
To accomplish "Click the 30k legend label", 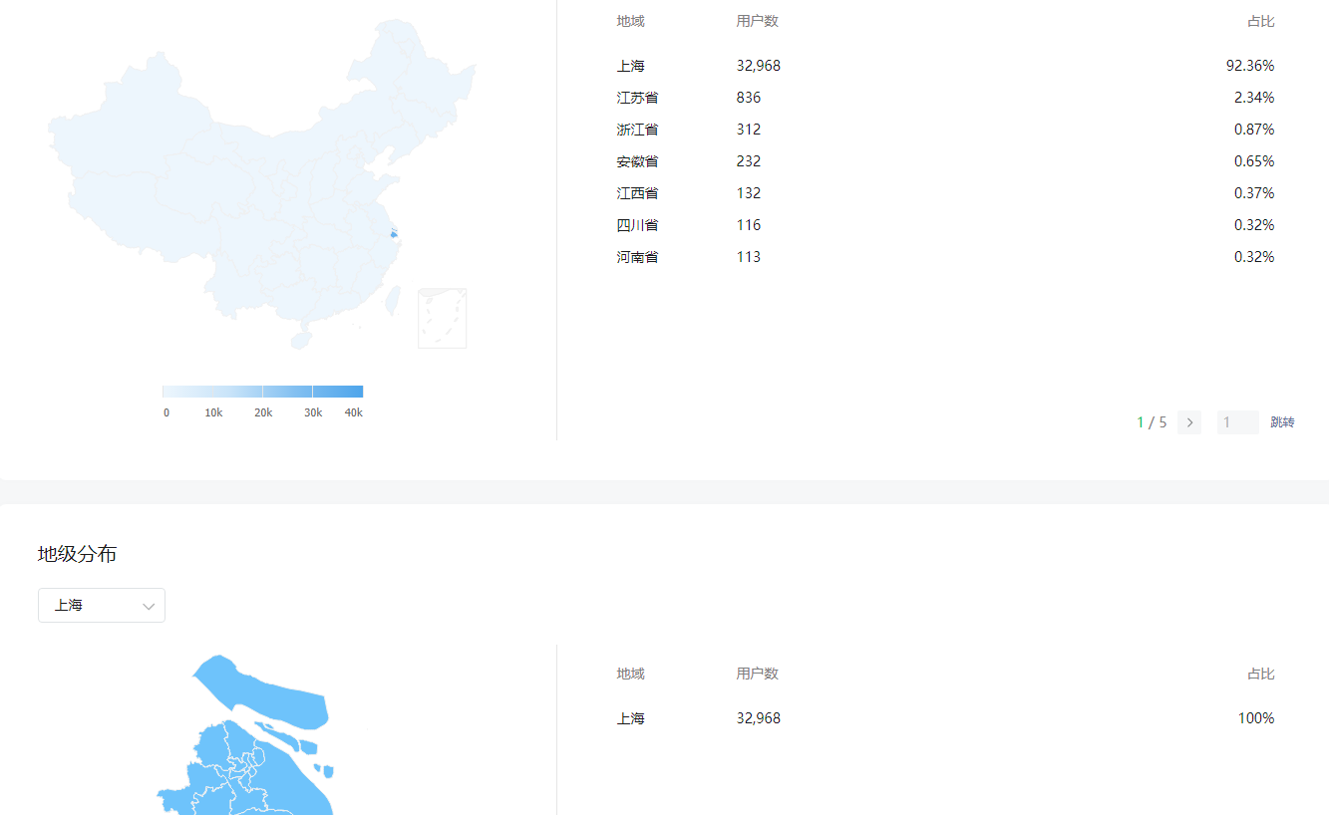I will coord(313,412).
